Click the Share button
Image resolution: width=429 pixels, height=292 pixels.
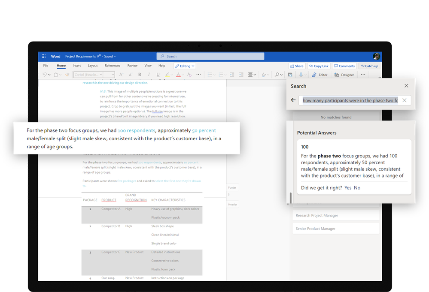click(x=297, y=66)
